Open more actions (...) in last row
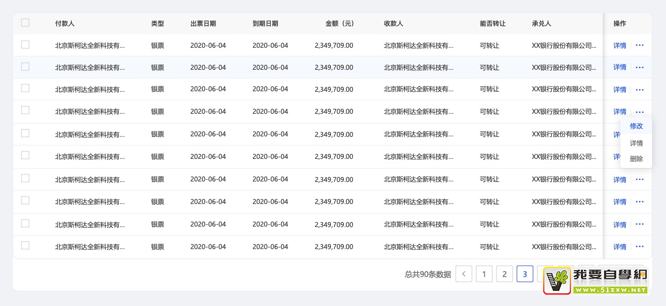666x306 pixels. tap(639, 247)
